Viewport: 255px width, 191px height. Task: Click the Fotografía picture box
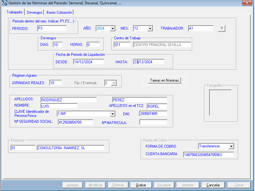[x=220, y=103]
